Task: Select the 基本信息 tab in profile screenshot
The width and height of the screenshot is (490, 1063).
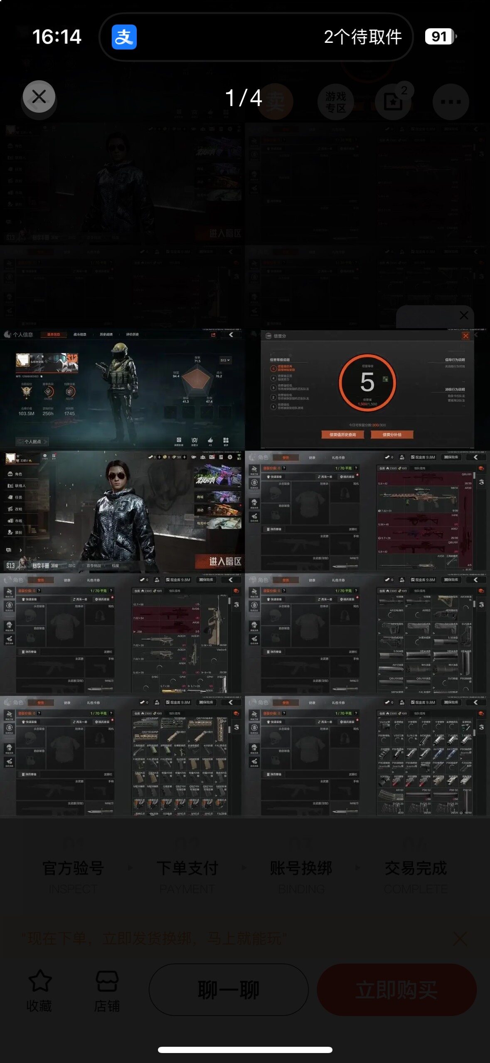Action: coord(54,334)
